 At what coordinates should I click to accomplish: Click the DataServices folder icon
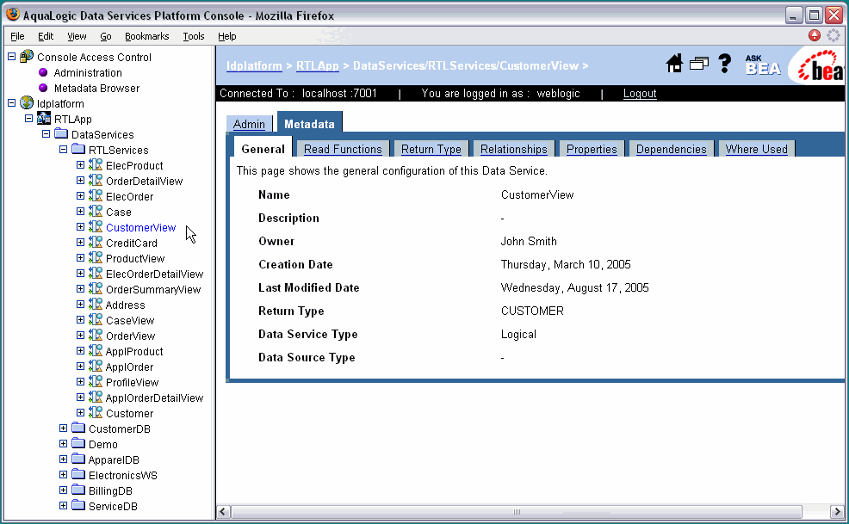61,133
